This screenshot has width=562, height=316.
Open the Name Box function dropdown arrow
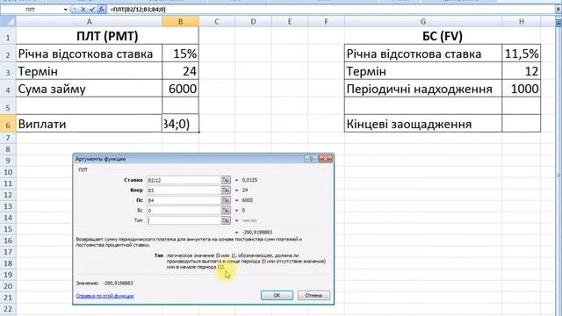[66, 10]
